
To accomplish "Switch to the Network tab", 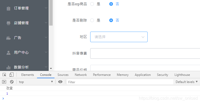I will [x=81, y=75].
